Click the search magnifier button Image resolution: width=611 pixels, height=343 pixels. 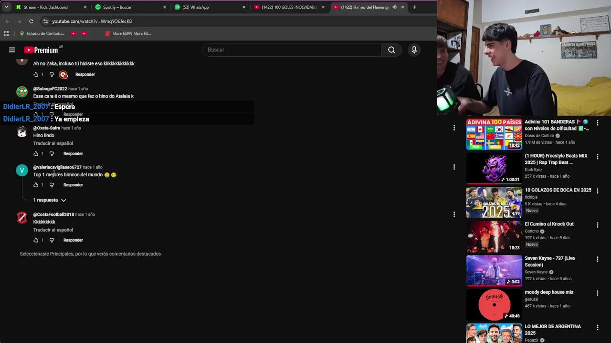pos(391,50)
